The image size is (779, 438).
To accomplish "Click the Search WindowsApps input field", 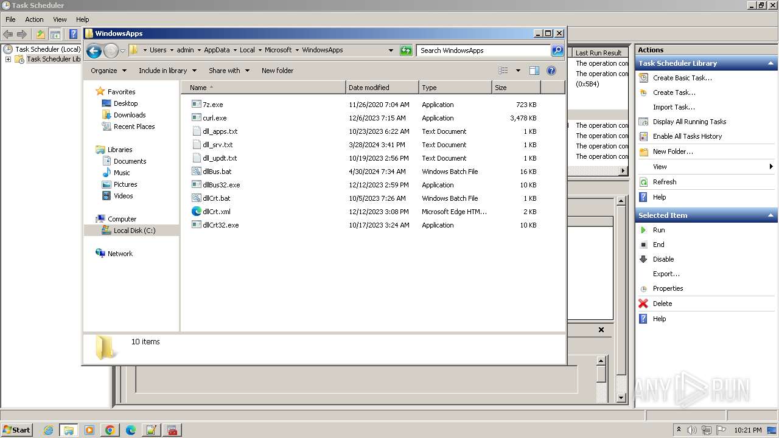I will coord(484,50).
